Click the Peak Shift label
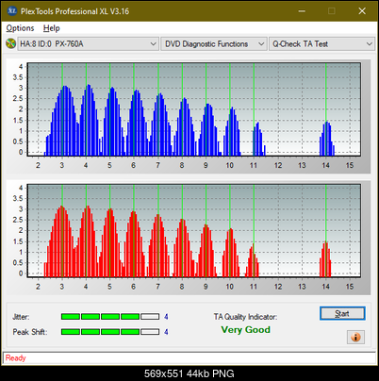379x381 pixels. pos(30,332)
